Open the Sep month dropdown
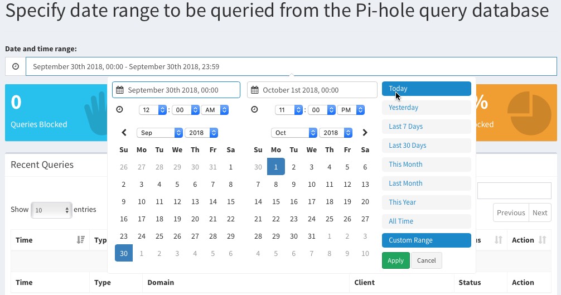 (159, 133)
